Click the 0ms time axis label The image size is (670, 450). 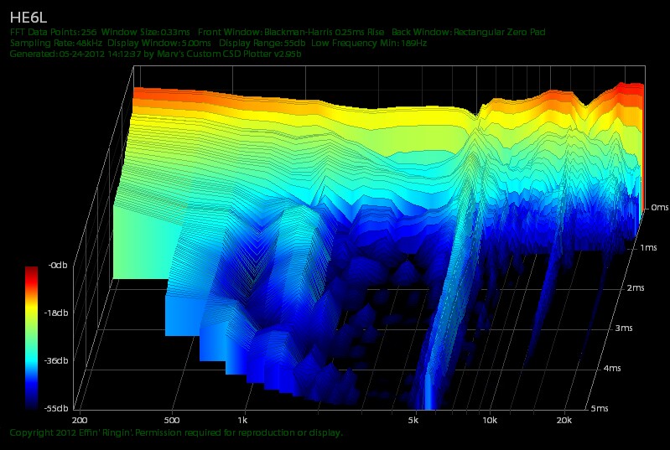pyautogui.click(x=660, y=208)
